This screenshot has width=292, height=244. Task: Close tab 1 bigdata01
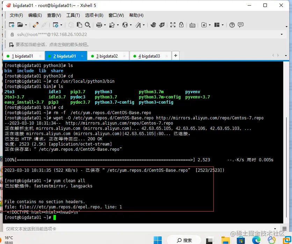40,56
